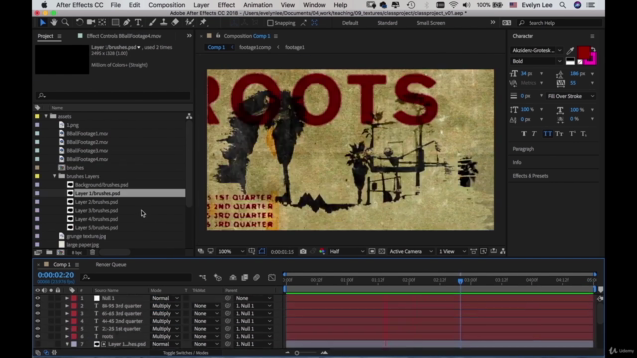The image size is (637, 358).
Task: Open the Graph Editor
Action: pyautogui.click(x=272, y=278)
